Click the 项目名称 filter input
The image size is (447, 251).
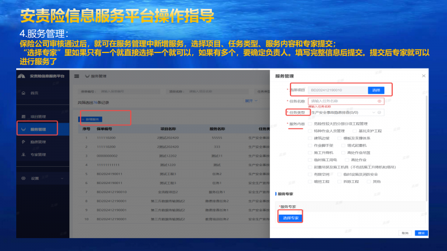[x=218, y=91]
